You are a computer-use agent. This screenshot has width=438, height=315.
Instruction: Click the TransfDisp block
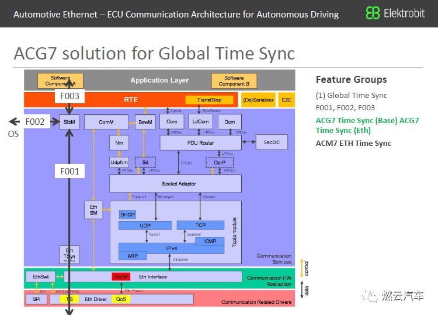209,100
